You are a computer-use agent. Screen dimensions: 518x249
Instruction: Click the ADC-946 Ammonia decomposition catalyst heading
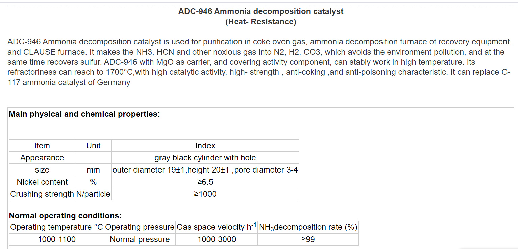261,11
